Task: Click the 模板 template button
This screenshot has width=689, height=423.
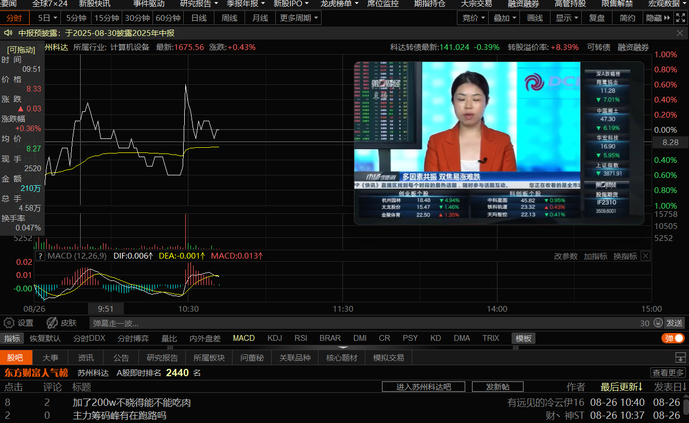Action: click(524, 338)
